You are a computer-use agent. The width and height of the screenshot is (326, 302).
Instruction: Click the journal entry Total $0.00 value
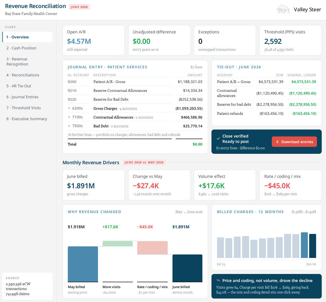[x=198, y=144]
